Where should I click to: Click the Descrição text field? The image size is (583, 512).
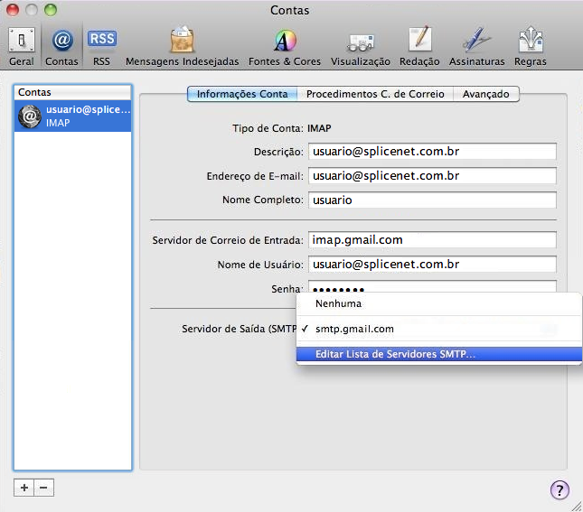tap(431, 152)
